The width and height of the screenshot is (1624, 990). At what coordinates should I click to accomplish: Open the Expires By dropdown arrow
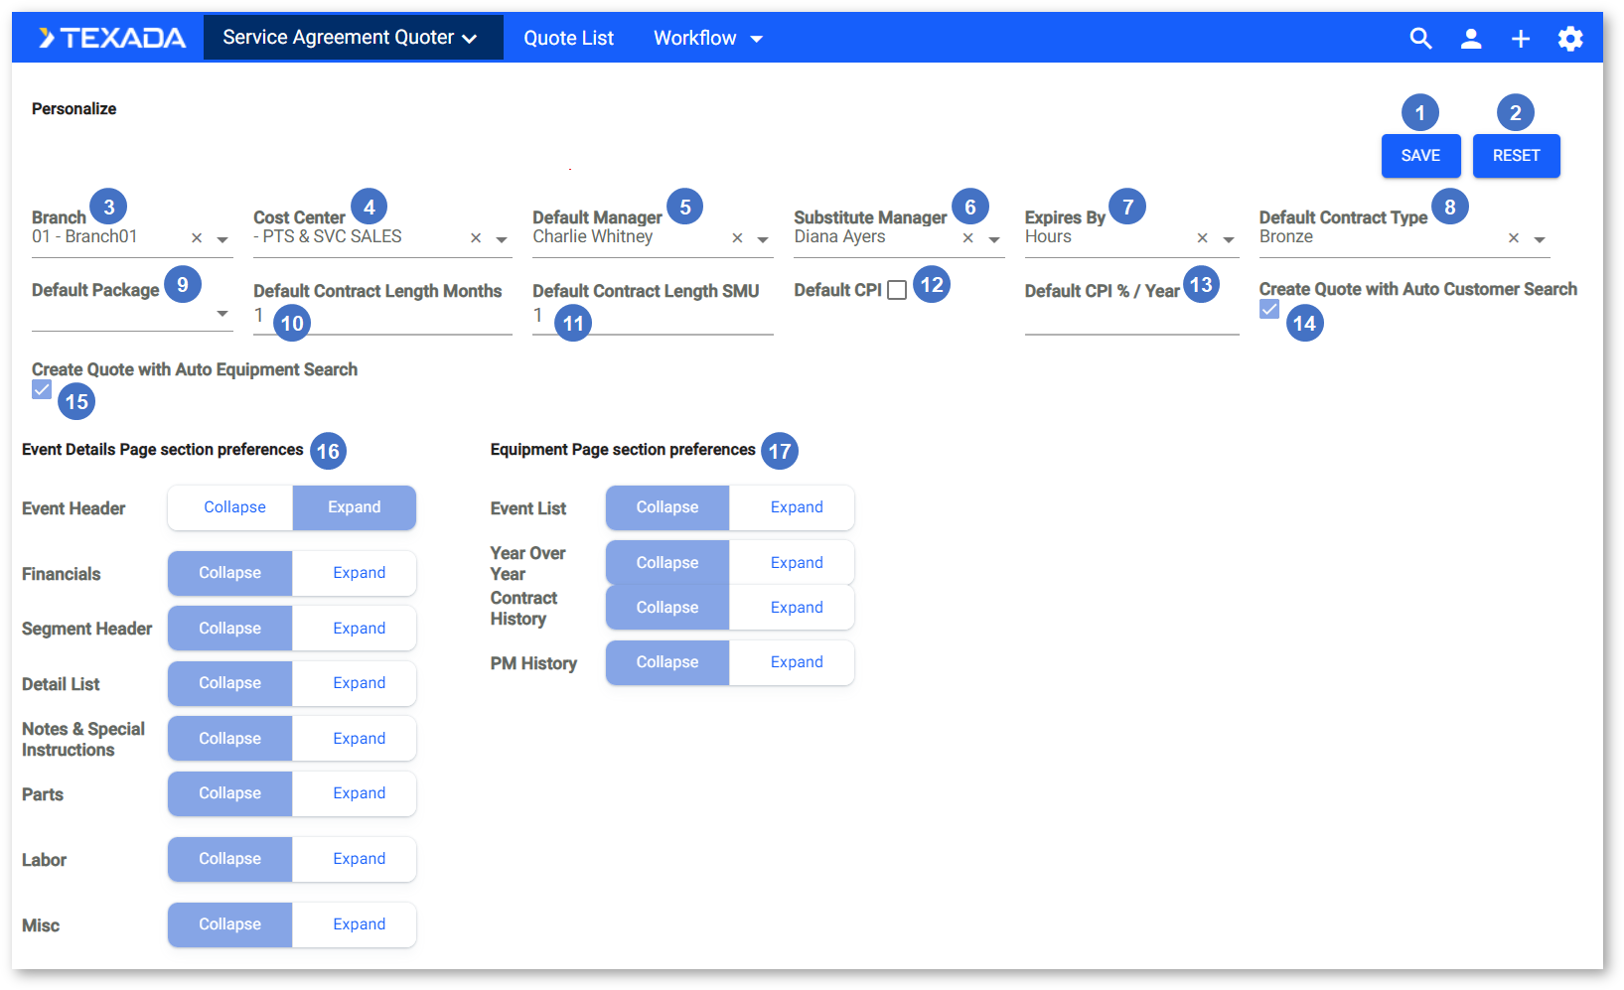[x=1229, y=239]
